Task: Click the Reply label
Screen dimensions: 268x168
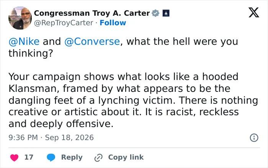Action: click(72, 157)
